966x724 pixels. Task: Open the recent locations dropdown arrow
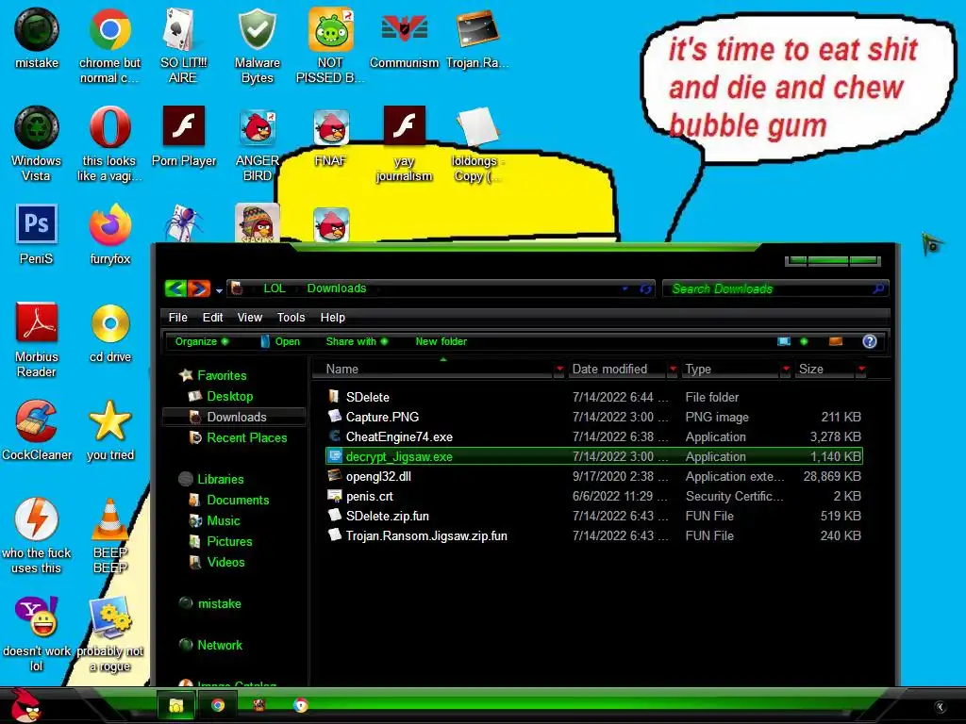point(219,290)
